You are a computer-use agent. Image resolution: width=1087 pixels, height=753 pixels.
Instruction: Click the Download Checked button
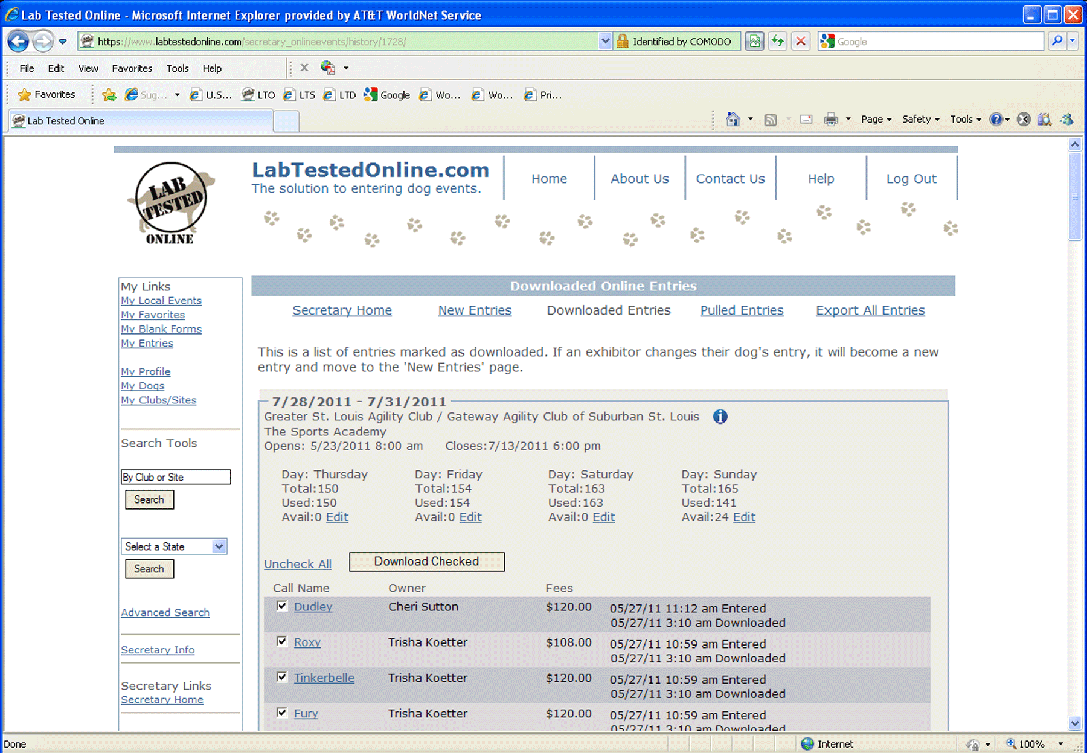(x=427, y=562)
